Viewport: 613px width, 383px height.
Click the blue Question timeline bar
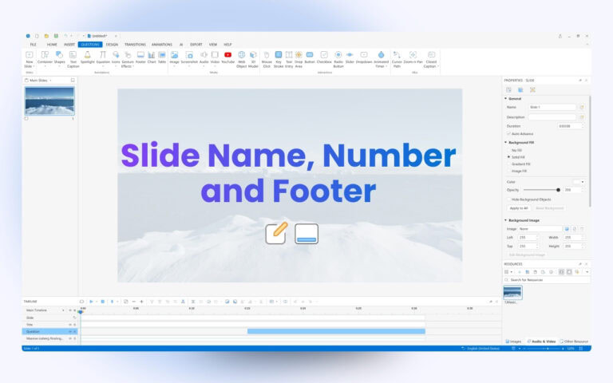(336, 331)
